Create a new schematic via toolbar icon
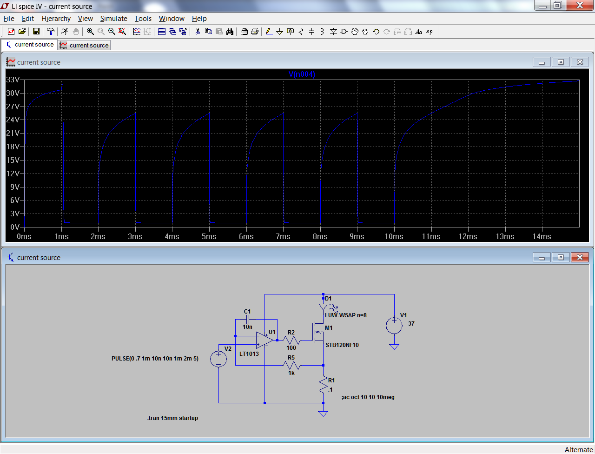The height and width of the screenshot is (454, 595). 11,32
